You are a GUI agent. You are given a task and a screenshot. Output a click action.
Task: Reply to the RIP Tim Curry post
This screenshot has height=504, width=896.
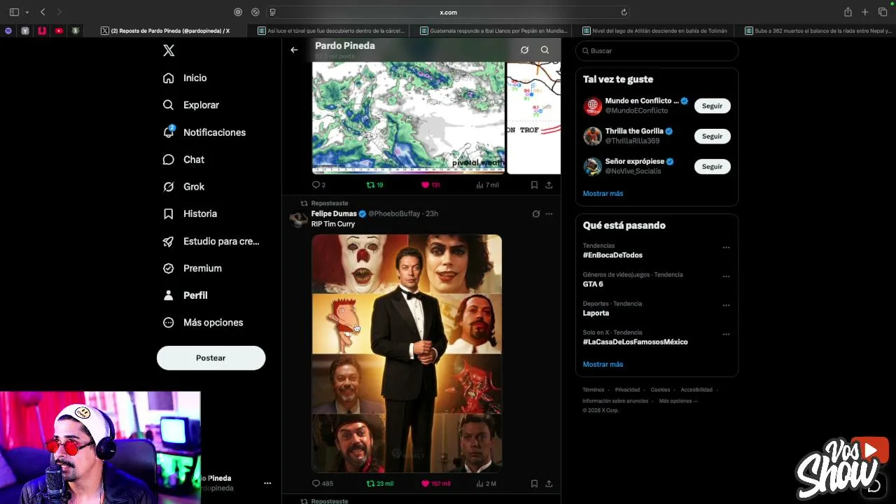(x=322, y=483)
